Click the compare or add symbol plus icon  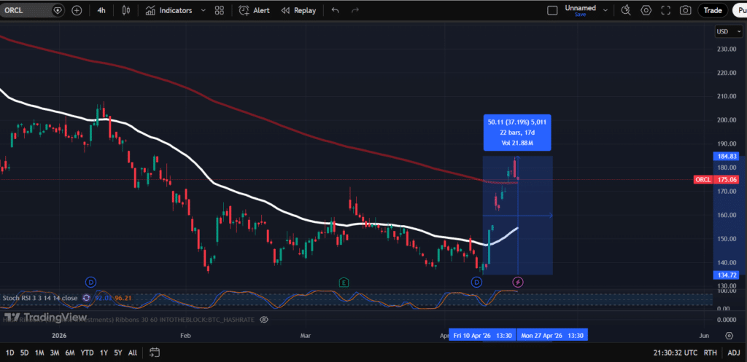[x=77, y=10]
